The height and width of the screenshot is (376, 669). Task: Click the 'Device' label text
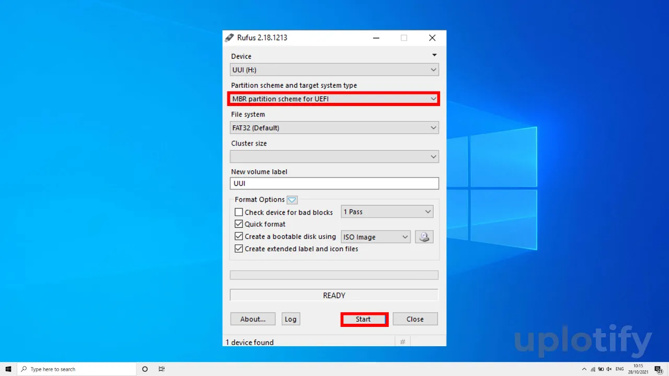[x=241, y=56]
